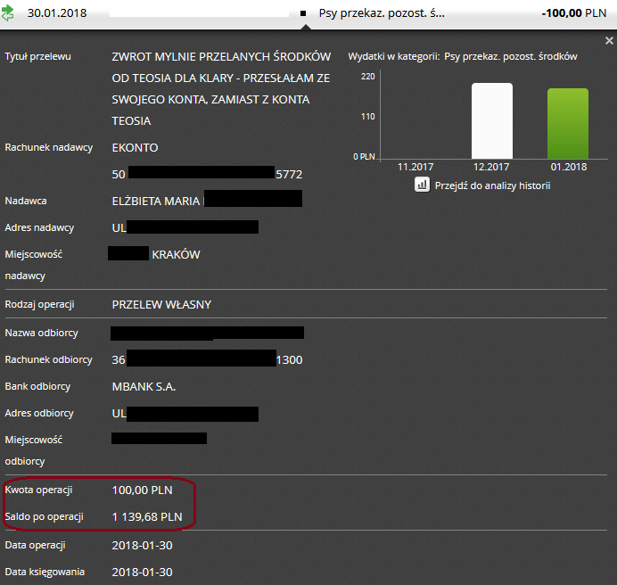Image resolution: width=617 pixels, height=585 pixels.
Task: Click the 11.2017 label on chart axis
Action: click(415, 167)
